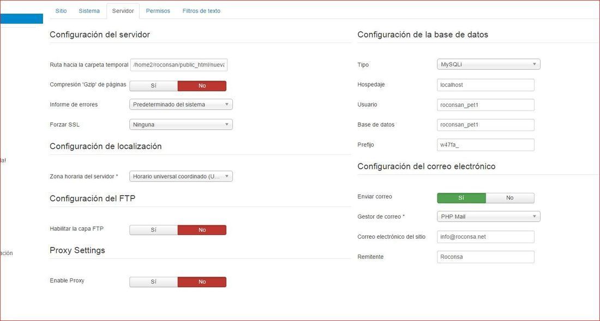This screenshot has height=321, width=600.
Task: Open the Permisos tab
Action: pyautogui.click(x=158, y=11)
